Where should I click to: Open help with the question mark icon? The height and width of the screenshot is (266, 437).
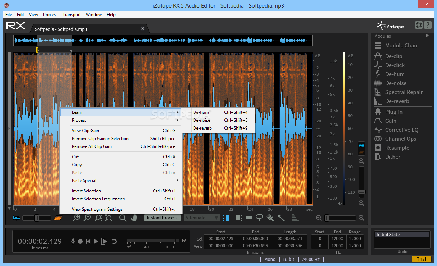coord(428,25)
